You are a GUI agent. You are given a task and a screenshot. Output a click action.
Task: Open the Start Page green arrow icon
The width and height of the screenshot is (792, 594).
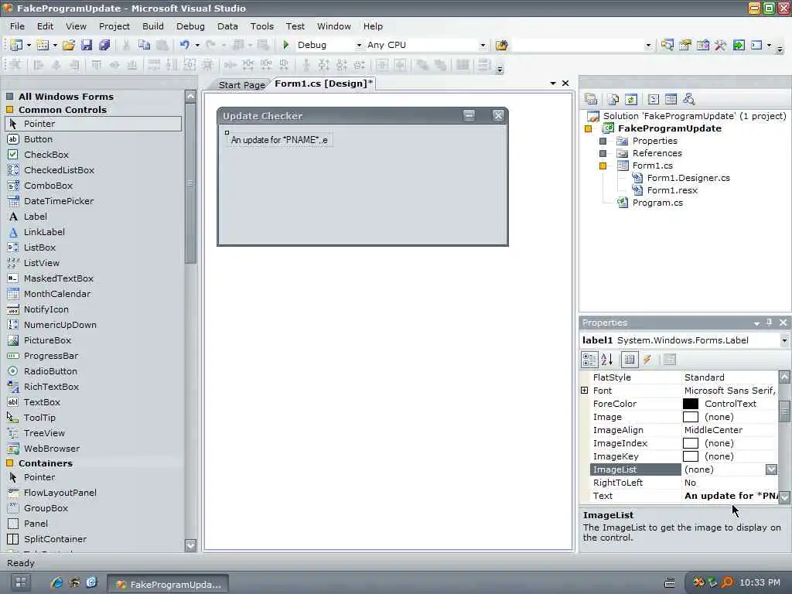pyautogui.click(x=739, y=45)
